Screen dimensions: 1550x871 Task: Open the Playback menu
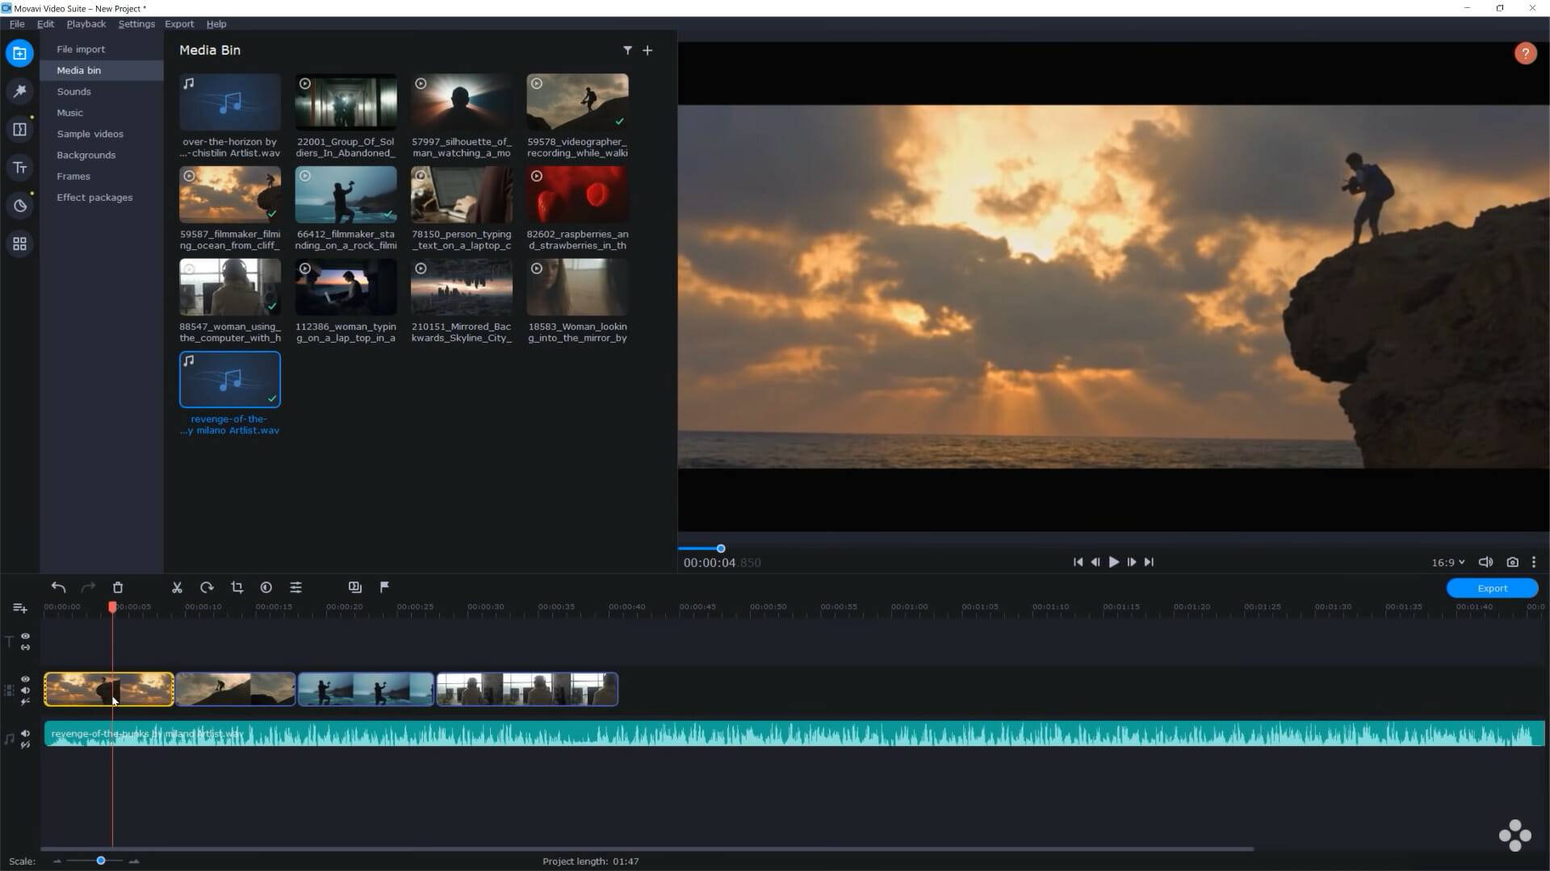click(x=86, y=24)
